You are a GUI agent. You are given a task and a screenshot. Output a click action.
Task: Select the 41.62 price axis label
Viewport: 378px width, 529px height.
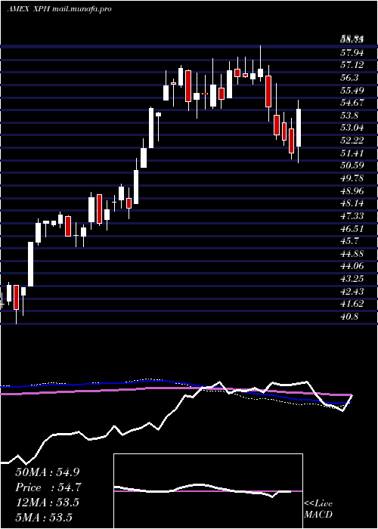(352, 304)
